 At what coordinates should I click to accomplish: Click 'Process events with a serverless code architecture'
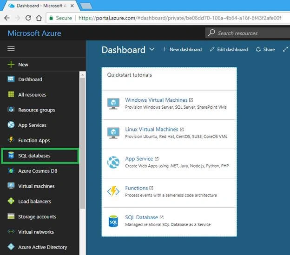pos(171,196)
